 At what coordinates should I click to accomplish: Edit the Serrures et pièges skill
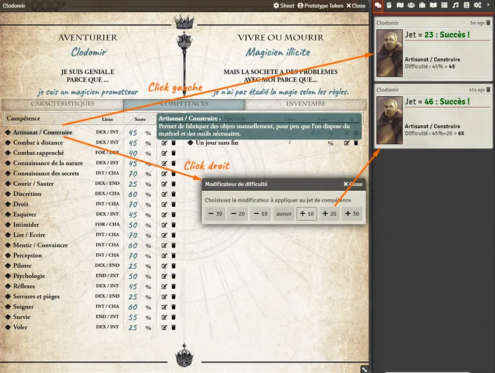point(164,297)
